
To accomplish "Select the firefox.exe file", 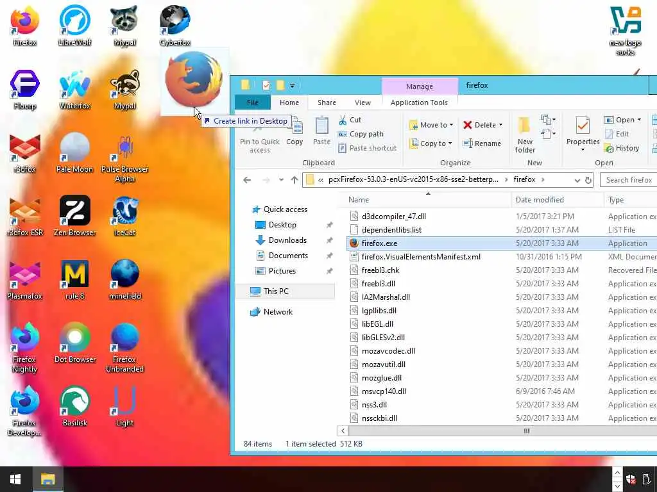I will [502, 243].
